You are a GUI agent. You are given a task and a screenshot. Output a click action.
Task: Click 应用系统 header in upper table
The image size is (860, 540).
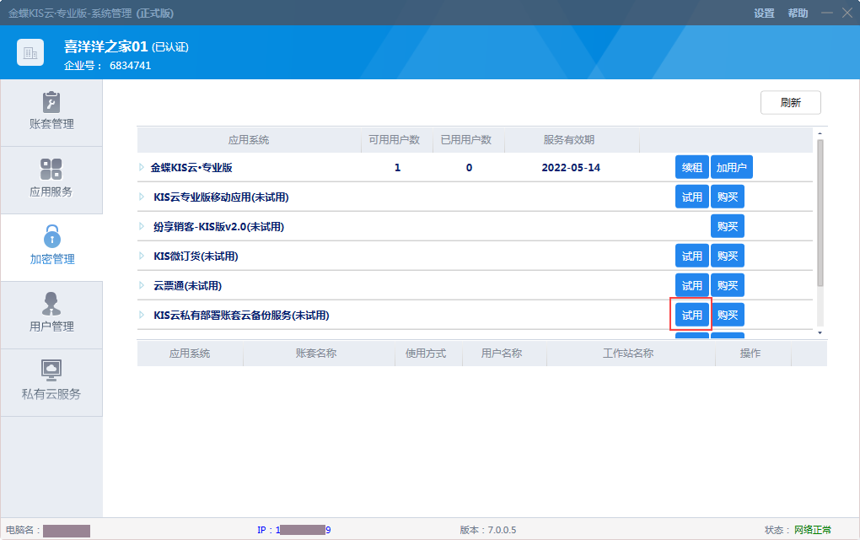click(249, 140)
